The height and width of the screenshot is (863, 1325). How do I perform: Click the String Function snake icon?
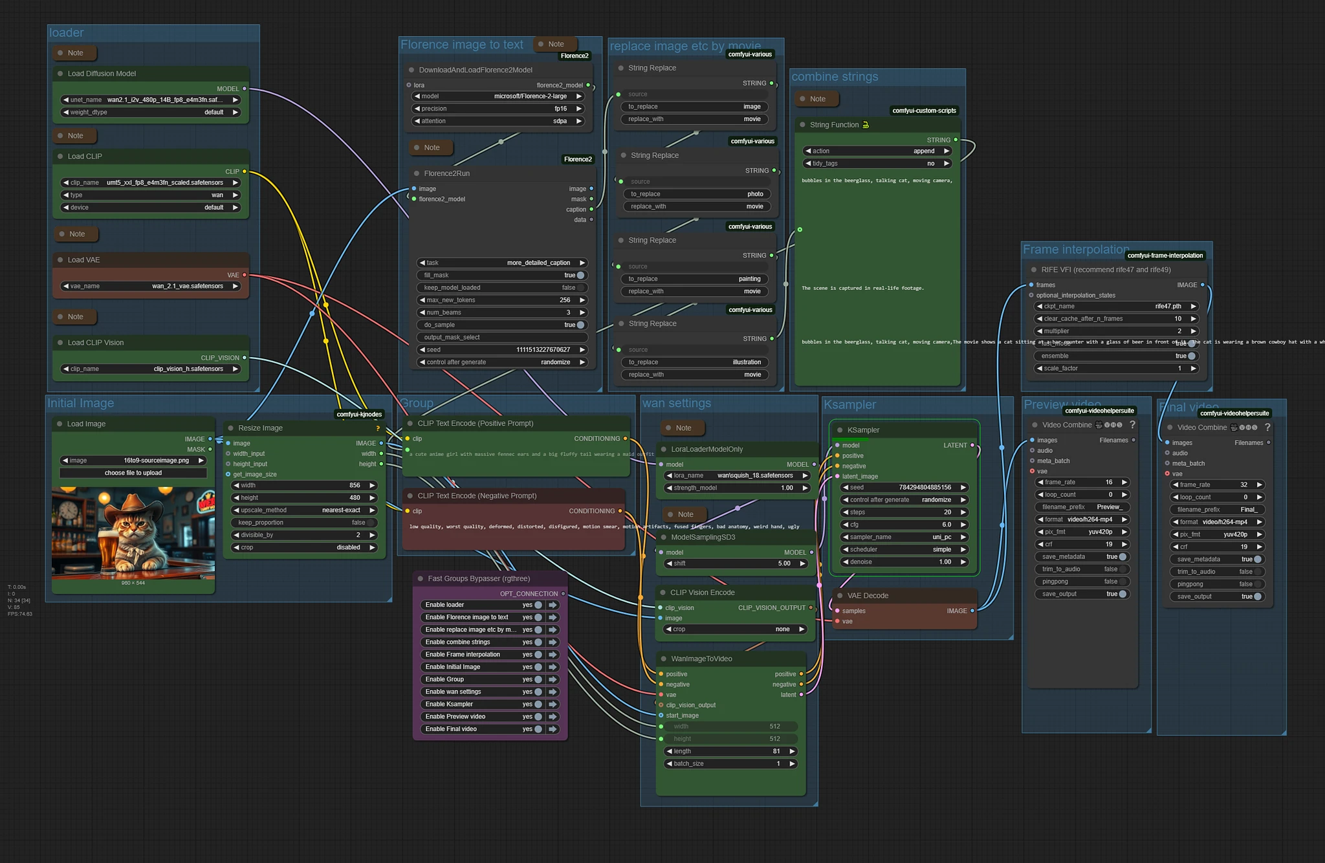click(x=866, y=125)
